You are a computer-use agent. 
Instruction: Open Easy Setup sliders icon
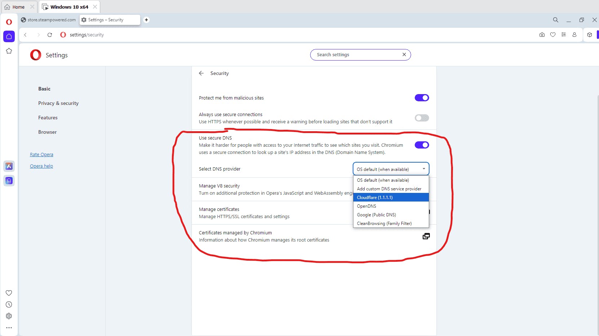[x=563, y=35]
